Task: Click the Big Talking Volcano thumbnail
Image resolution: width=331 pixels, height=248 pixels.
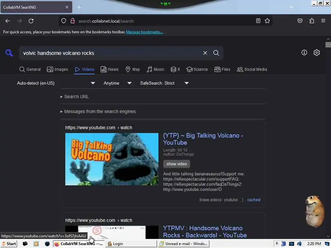Action: coord(112,159)
